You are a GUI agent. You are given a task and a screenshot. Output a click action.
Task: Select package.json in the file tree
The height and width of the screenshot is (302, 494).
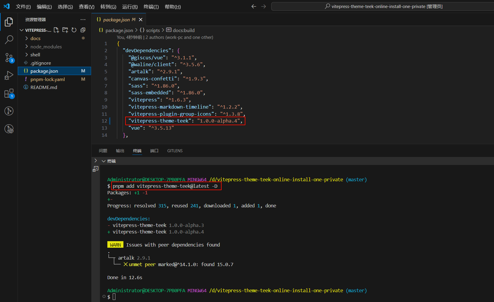click(x=54, y=71)
